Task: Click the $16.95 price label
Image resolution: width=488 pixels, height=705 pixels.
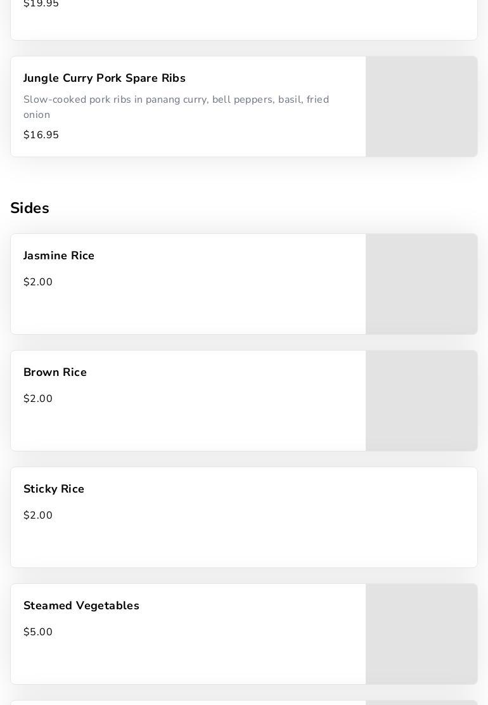Action: pyautogui.click(x=41, y=135)
